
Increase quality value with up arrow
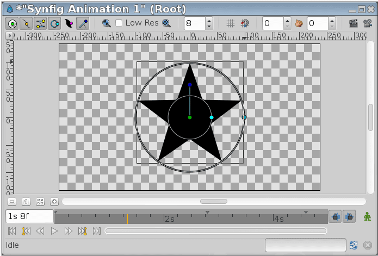pyautogui.click(x=209, y=20)
